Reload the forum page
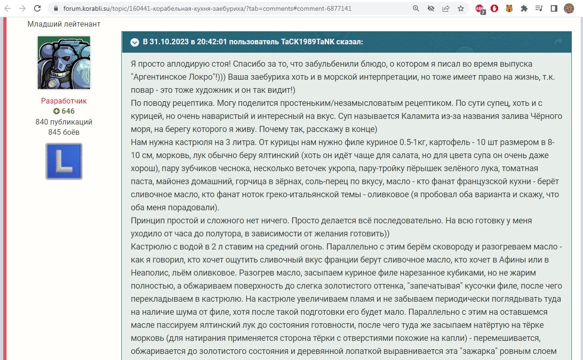The height and width of the screenshot is (360, 583). click(38, 8)
